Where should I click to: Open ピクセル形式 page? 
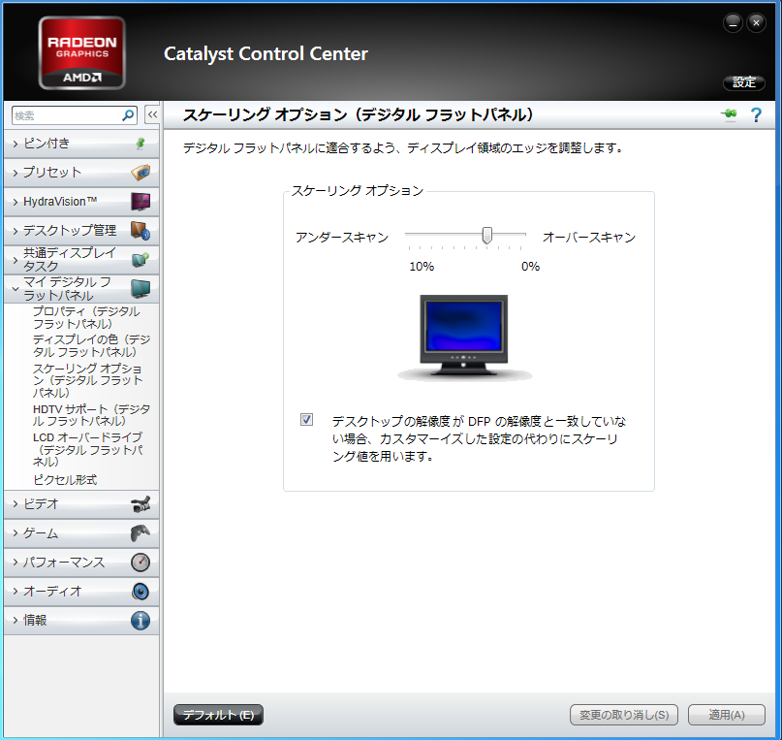tap(65, 480)
